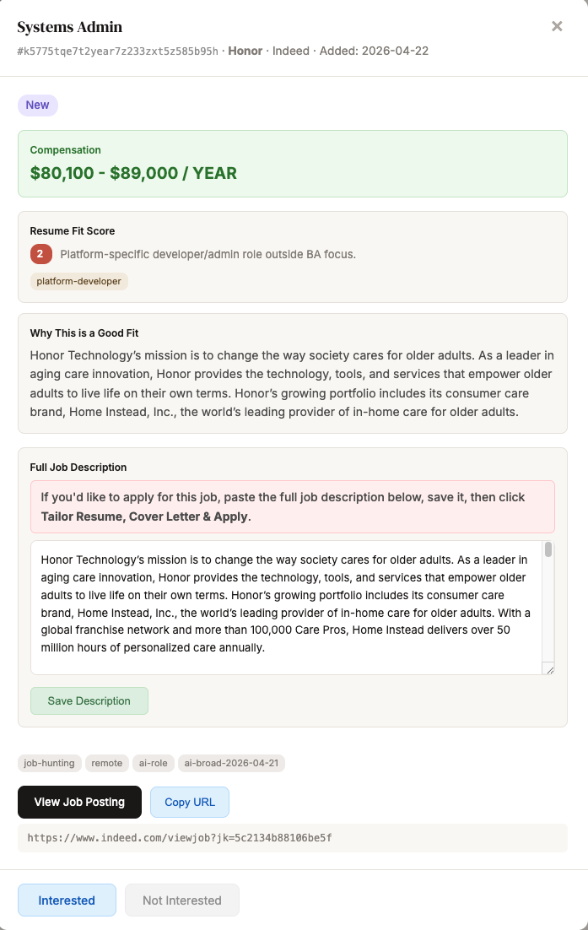Viewport: 588px width, 930px height.
Task: Mark this job as Not Interested
Action: (181, 900)
